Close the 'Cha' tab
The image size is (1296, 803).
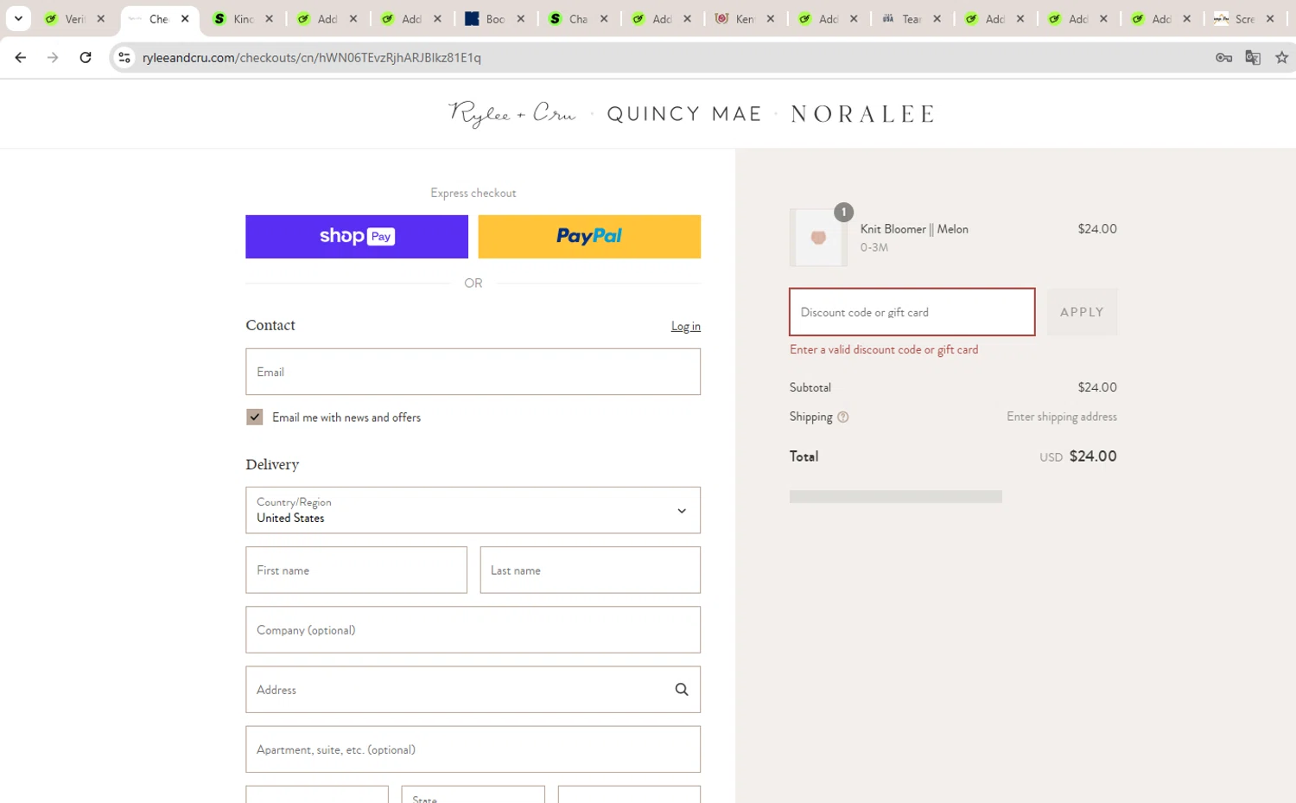[x=604, y=18]
